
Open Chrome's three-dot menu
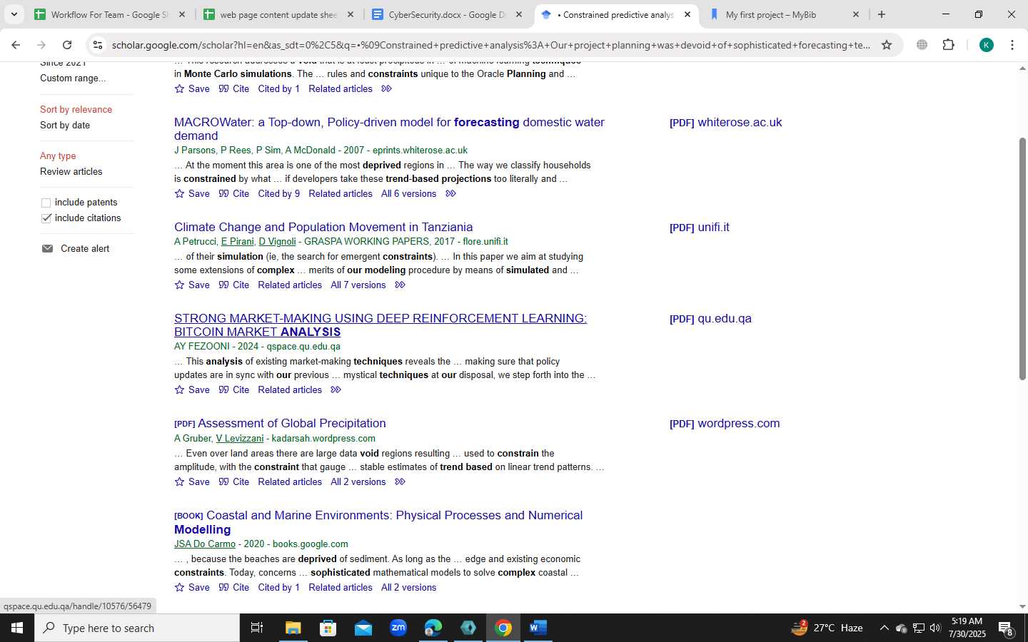click(1012, 45)
